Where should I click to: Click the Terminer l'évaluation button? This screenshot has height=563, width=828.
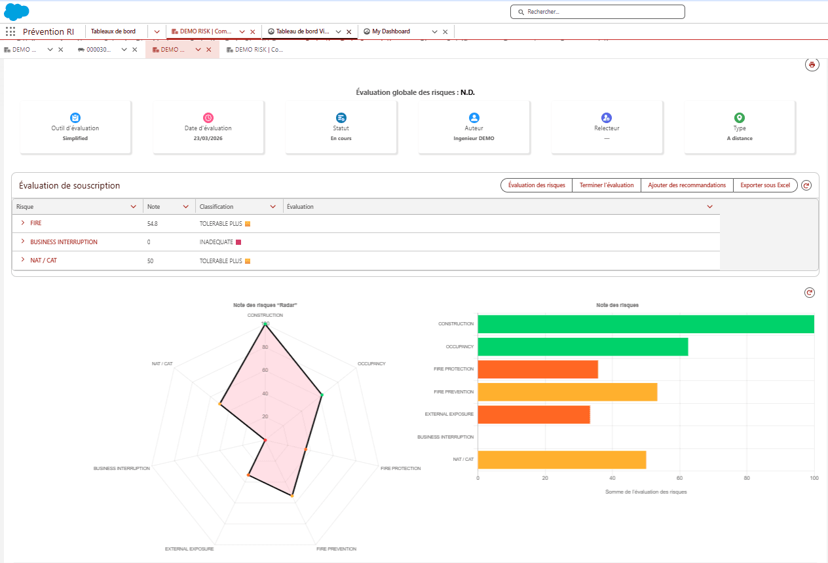tap(607, 185)
